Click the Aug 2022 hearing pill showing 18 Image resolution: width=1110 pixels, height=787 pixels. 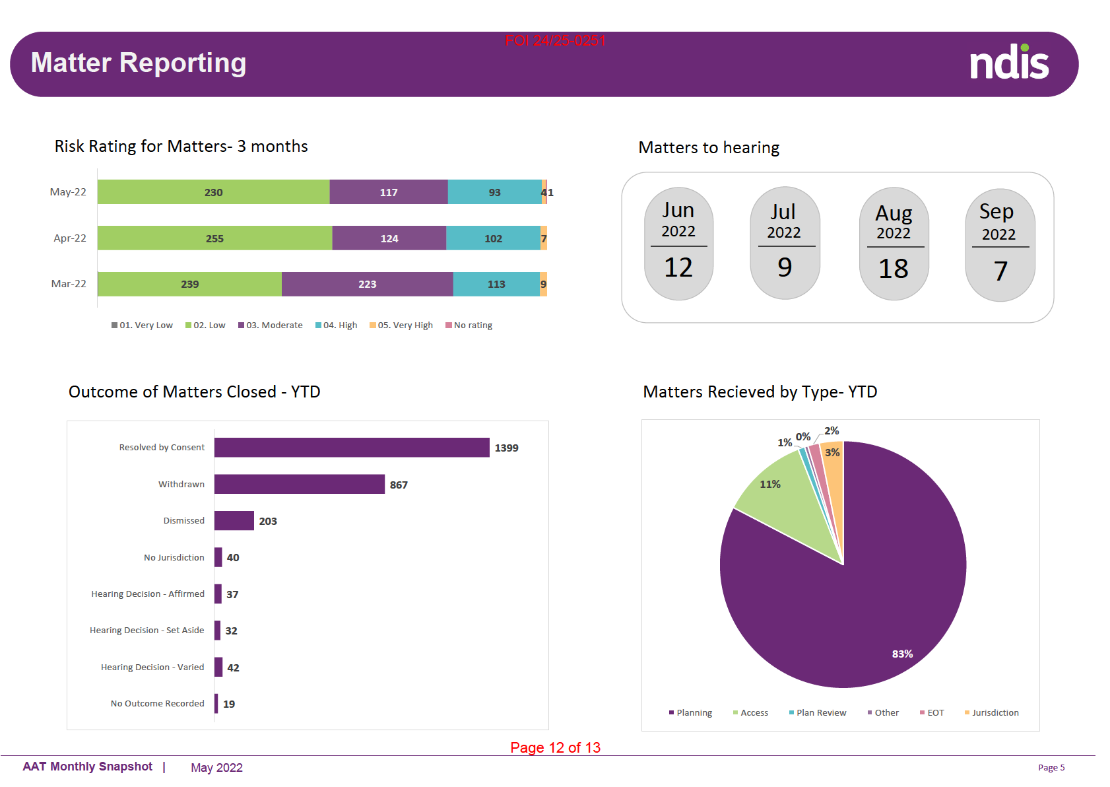click(894, 244)
